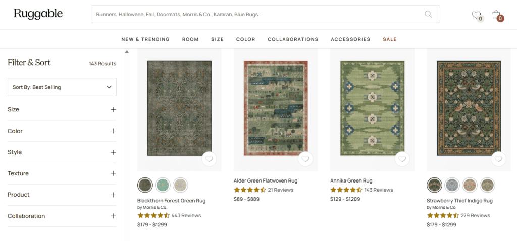The height and width of the screenshot is (241, 517).
Task: Open the Sort By: Best Selling dropdown
Action: [62, 87]
